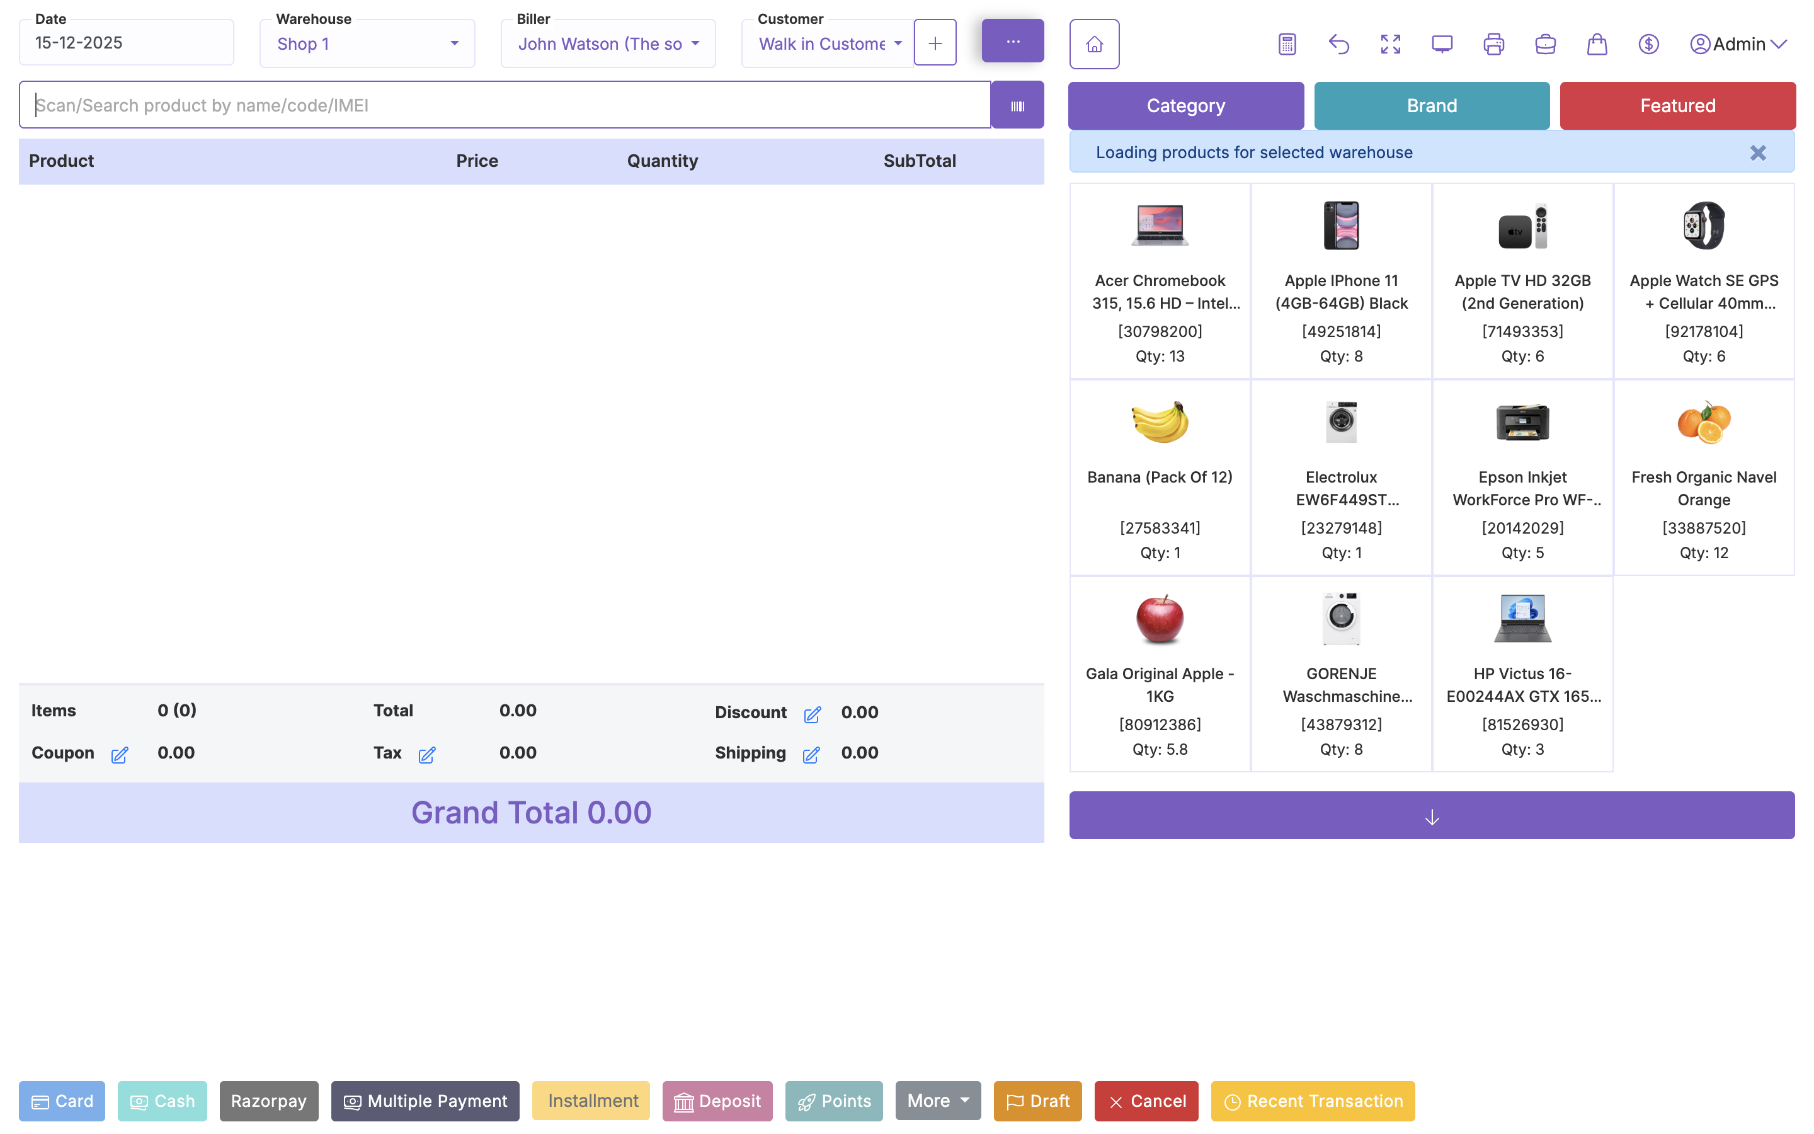
Task: Open the calculator icon
Action: pyautogui.click(x=1286, y=43)
